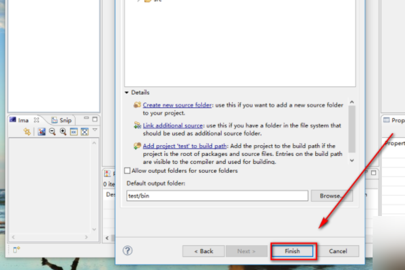Click Image view vertical scroll up arrow

(94, 143)
